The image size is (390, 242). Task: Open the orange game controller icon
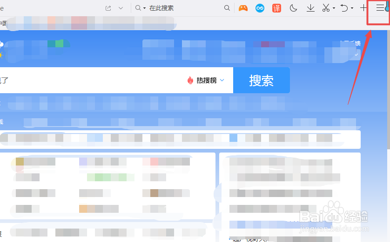click(243, 8)
